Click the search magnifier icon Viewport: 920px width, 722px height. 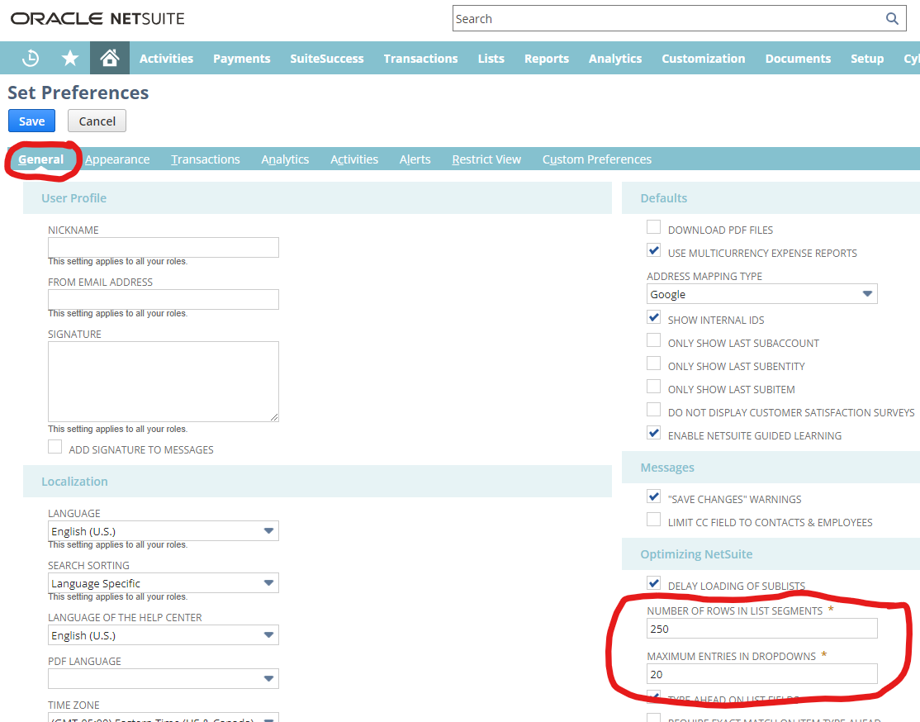892,19
